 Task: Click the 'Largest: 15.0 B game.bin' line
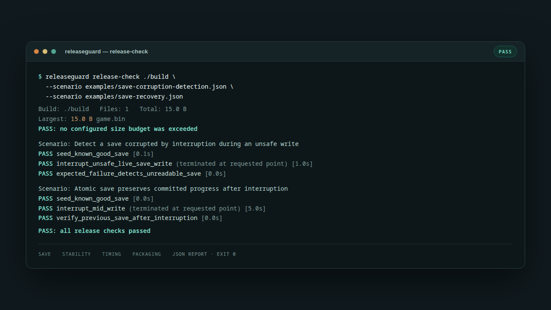[x=82, y=119]
